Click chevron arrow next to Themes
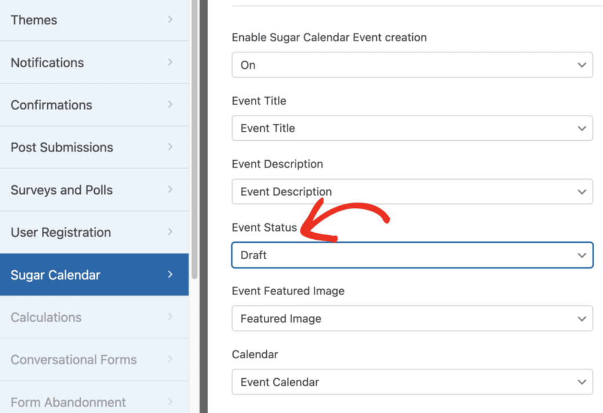 point(170,19)
